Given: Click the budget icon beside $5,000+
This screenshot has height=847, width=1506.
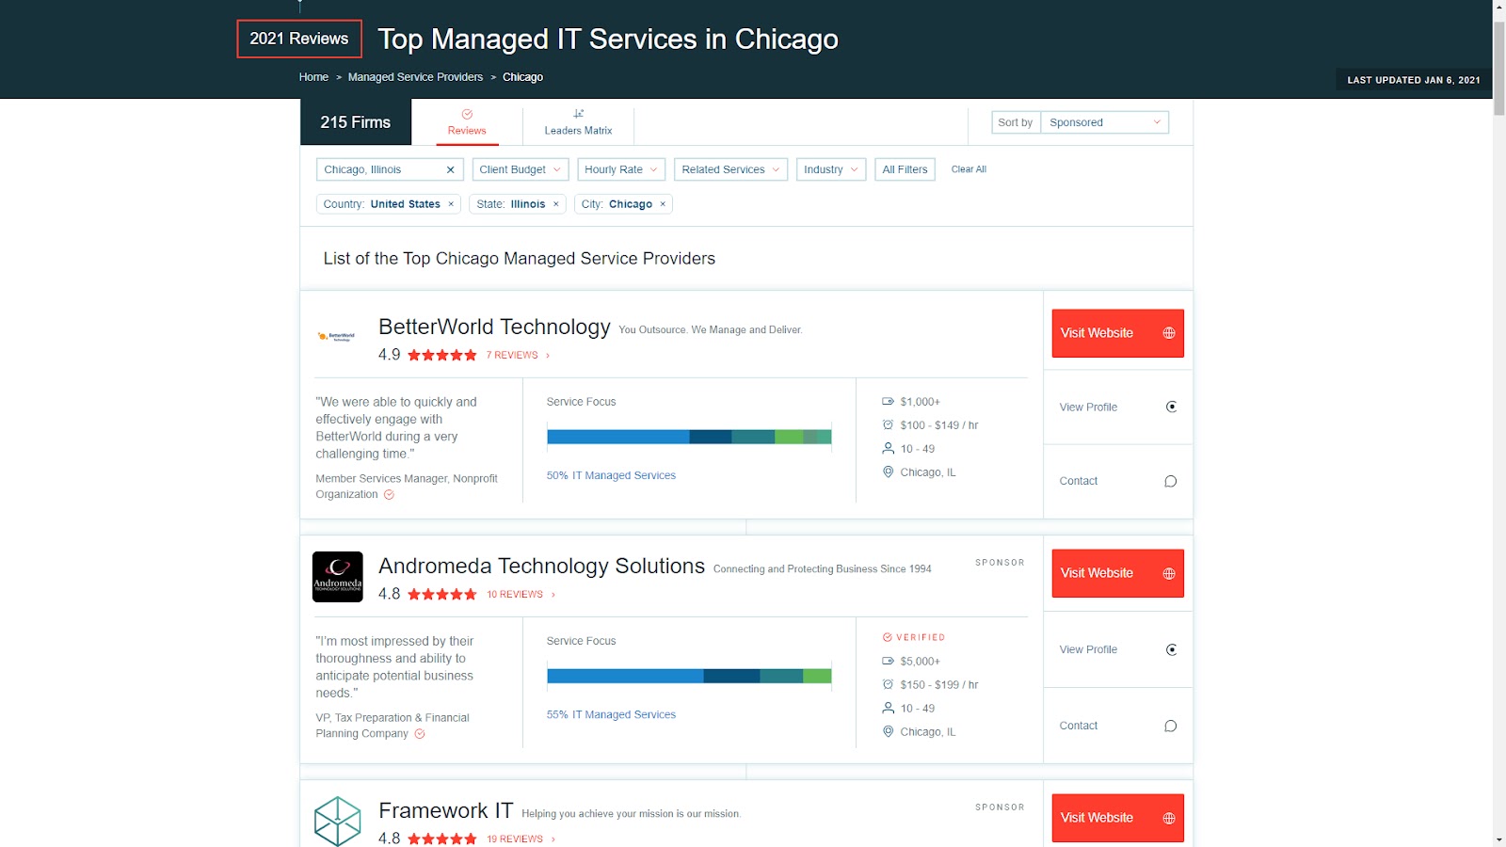Looking at the screenshot, I should [x=888, y=662].
